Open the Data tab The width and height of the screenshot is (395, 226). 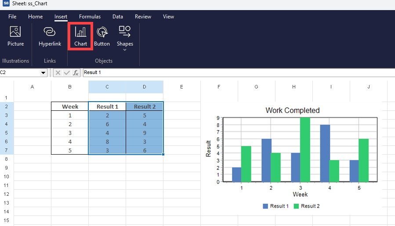(118, 17)
